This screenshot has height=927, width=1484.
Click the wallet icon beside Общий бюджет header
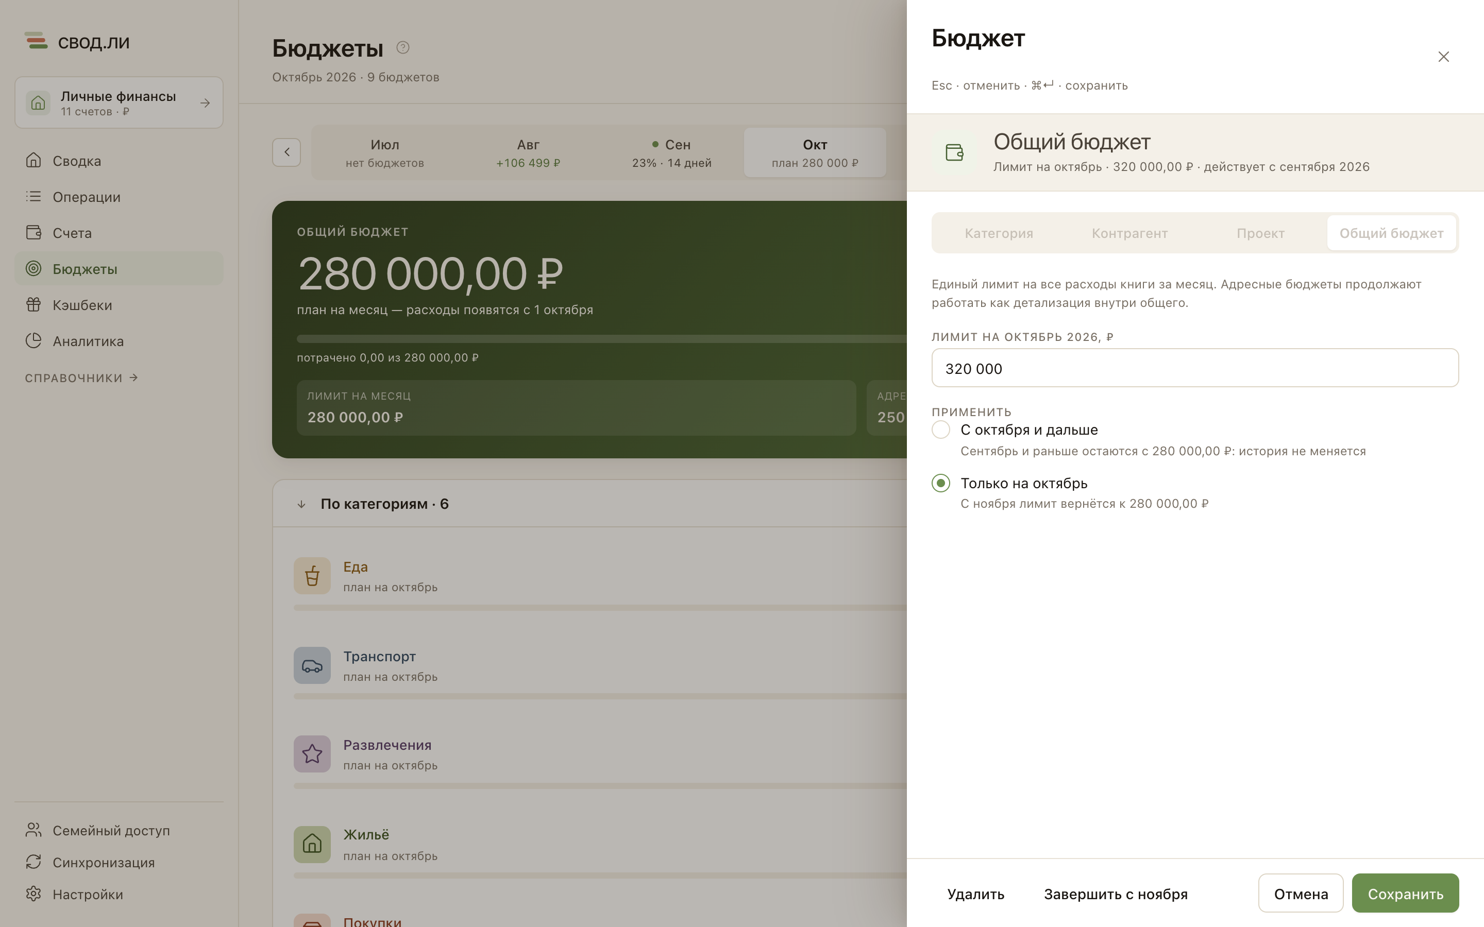(x=954, y=152)
